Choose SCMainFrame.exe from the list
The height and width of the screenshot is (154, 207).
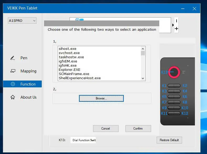pos(74,74)
